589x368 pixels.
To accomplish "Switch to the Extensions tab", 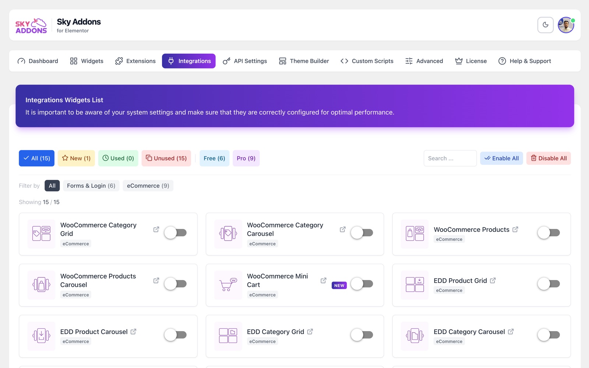I will point(135,61).
